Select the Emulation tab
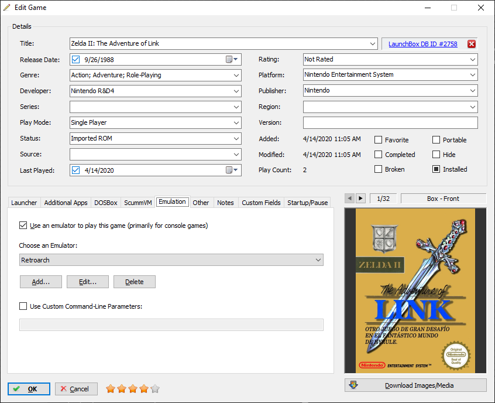The height and width of the screenshot is (403, 495). click(x=173, y=201)
